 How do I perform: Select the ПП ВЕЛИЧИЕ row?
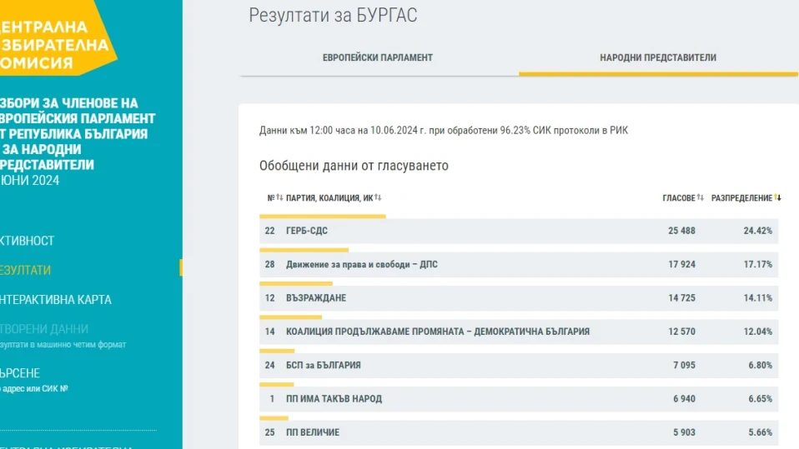pos(519,432)
